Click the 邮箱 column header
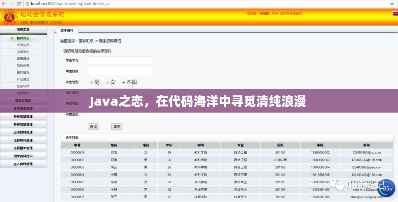Viewport: 398px width, 202px height. point(367,145)
